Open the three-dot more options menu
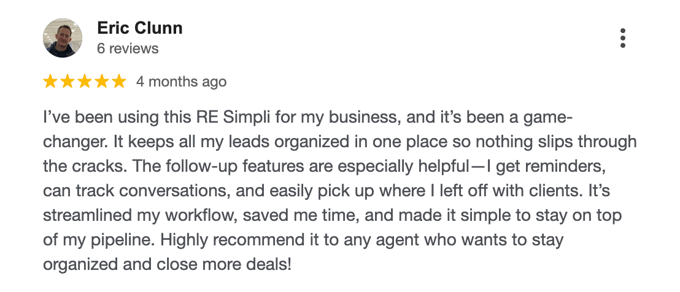Viewport: 680px width, 292px height. (623, 38)
